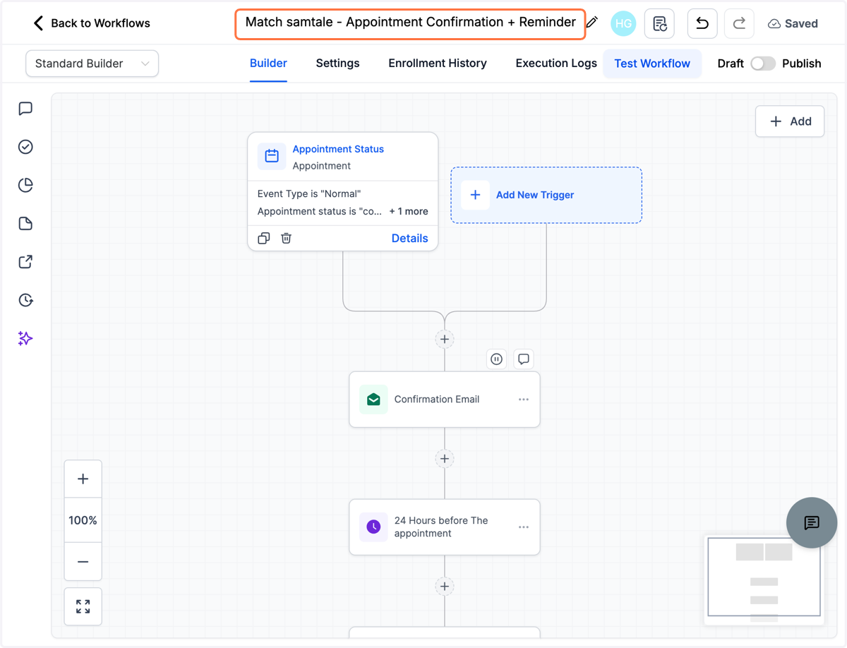Zoom in on the canvas
Image resolution: width=847 pixels, height=648 pixels.
83,479
